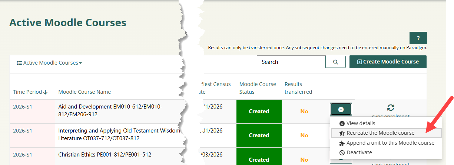Viewport: 454px width, 165px height.
Task: Click 2026-S1 time period for Christian Ethics
Action: click(x=23, y=155)
